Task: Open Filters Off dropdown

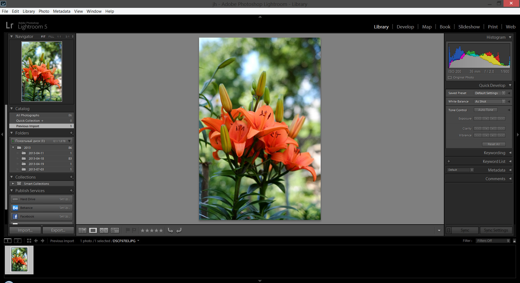Action: point(493,241)
